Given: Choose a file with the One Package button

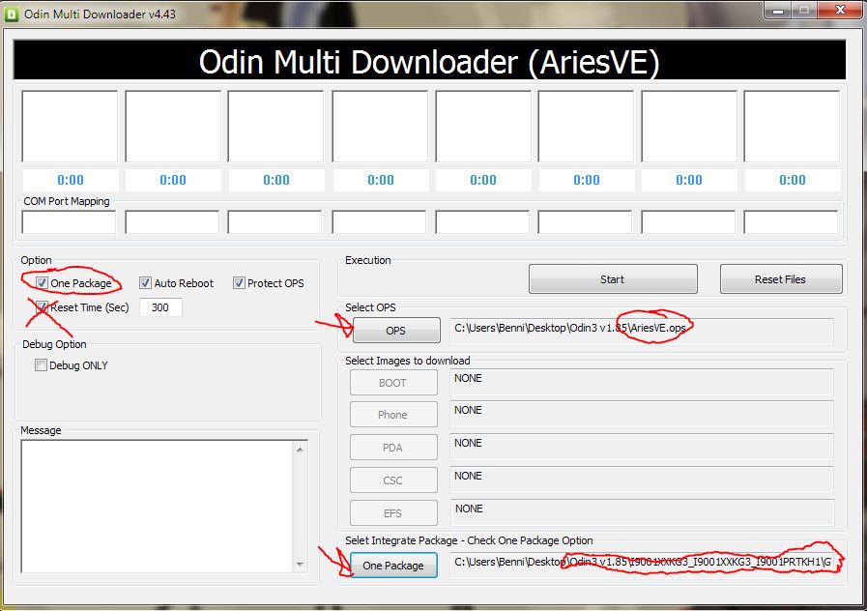Looking at the screenshot, I should 393,566.
